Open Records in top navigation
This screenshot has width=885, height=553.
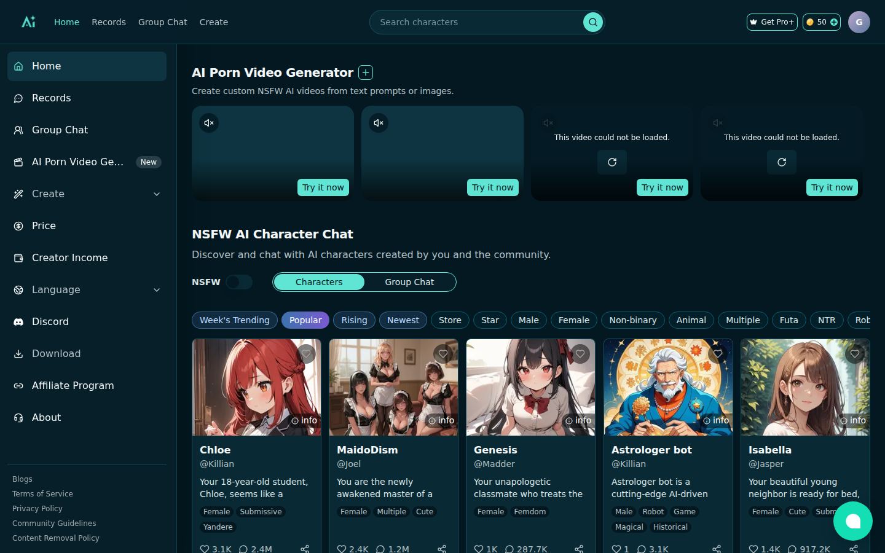click(109, 22)
